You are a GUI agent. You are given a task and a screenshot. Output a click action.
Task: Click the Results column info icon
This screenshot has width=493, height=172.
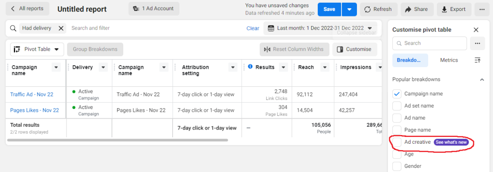(x=250, y=67)
